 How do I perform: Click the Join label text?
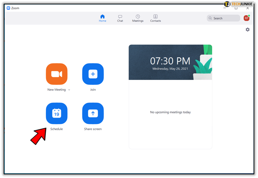93,89
